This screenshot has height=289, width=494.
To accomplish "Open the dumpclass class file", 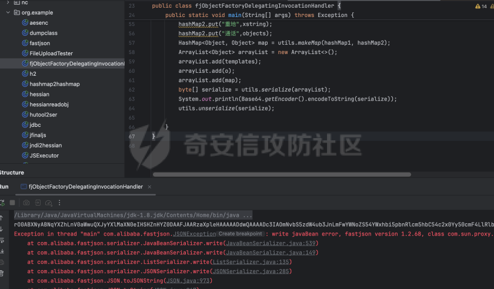I will tap(43, 33).
